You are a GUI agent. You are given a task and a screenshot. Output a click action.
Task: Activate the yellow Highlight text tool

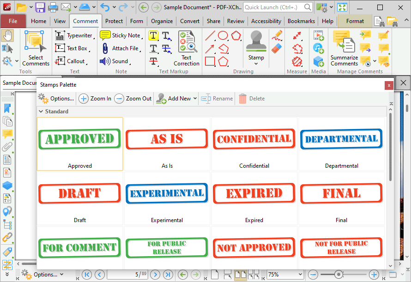coord(153,35)
